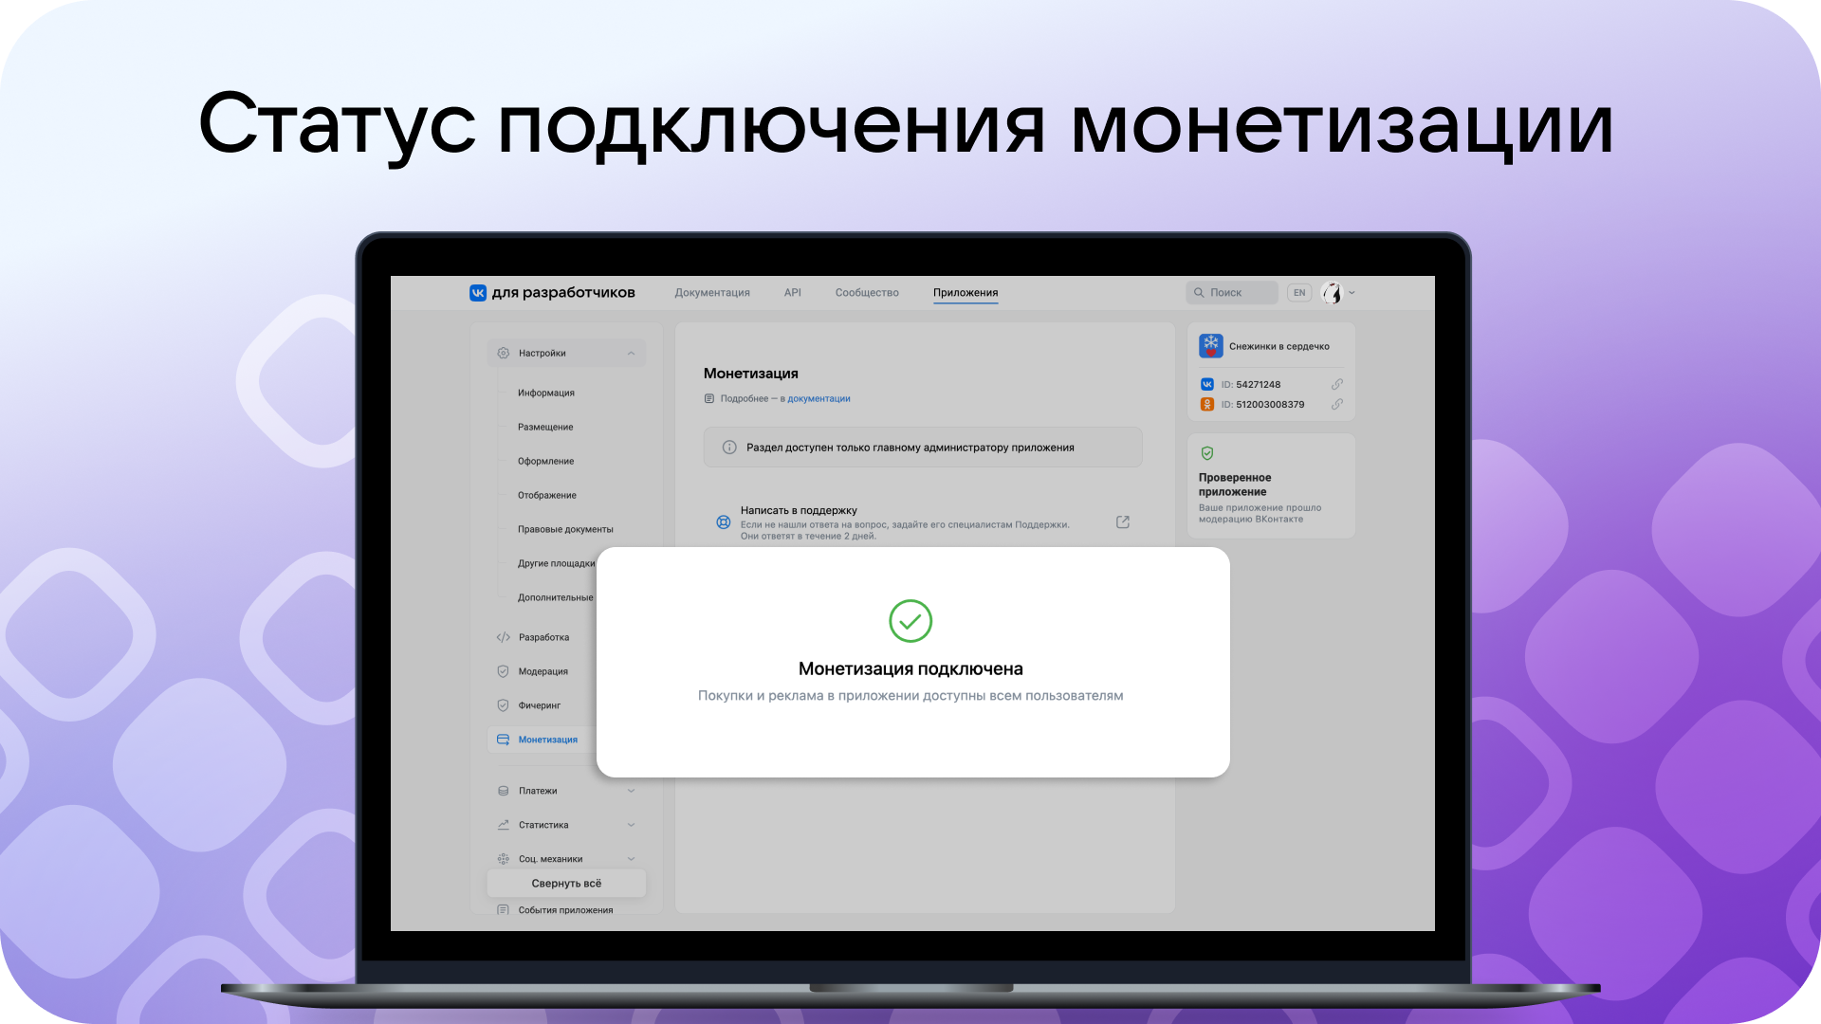Image resolution: width=1821 pixels, height=1024 pixels.
Task: Copy OK app ID link icon
Action: 1336,405
